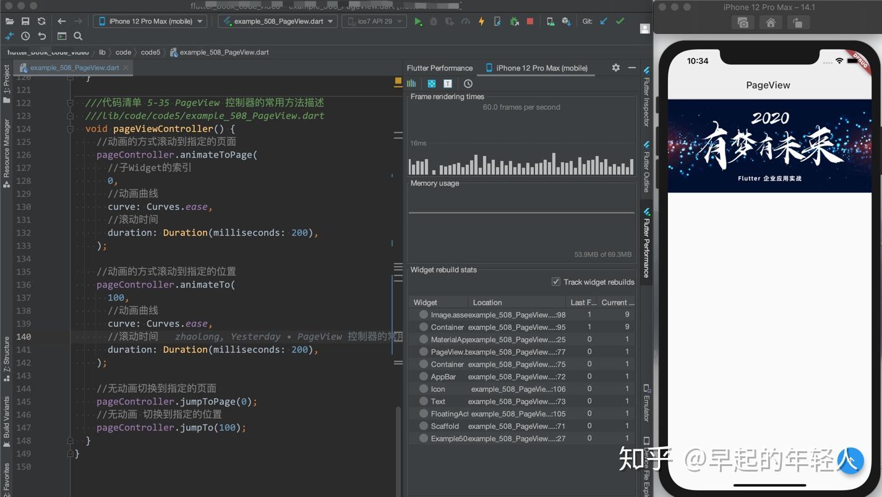Viewport: 882px width, 497px height.
Task: Toggle the T overlay in Performance toolbar
Action: tap(446, 83)
